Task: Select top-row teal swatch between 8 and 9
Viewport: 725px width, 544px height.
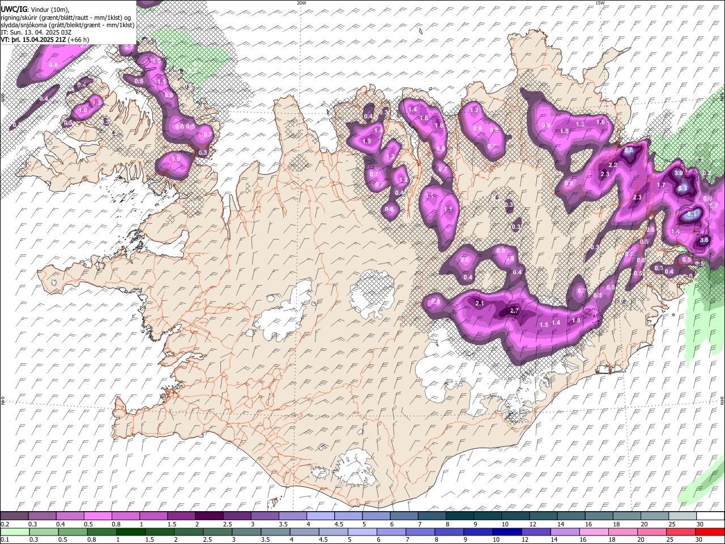Action: [x=459, y=516]
